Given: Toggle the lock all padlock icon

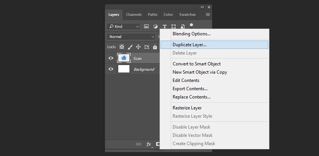Looking at the screenshot, I should click(155, 47).
